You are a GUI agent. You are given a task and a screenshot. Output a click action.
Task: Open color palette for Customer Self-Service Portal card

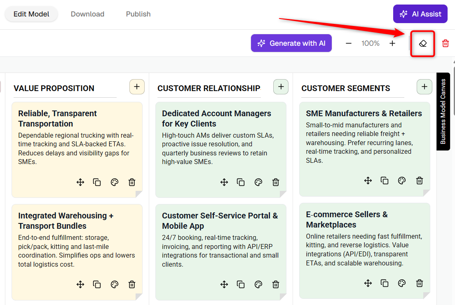coord(258,284)
